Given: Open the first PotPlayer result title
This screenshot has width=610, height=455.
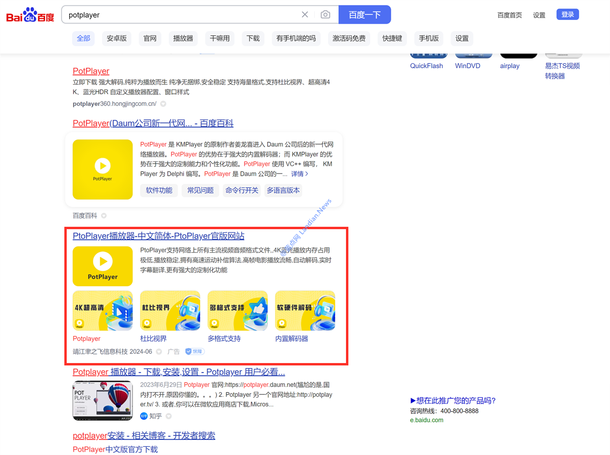Looking at the screenshot, I should (x=91, y=71).
